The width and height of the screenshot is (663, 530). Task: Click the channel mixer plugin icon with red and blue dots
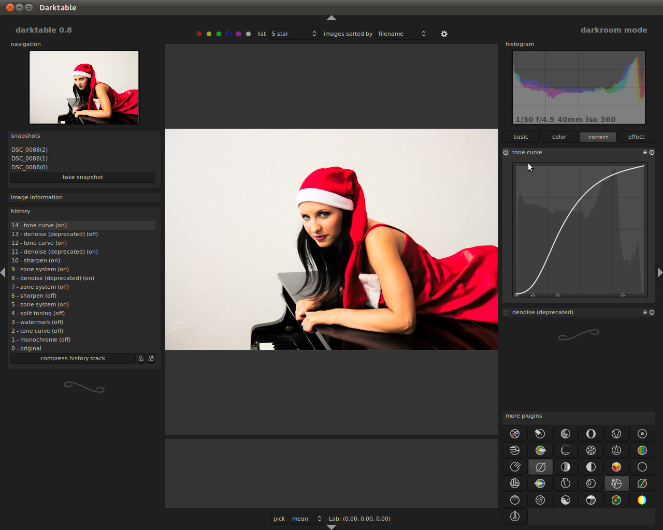tap(514, 434)
